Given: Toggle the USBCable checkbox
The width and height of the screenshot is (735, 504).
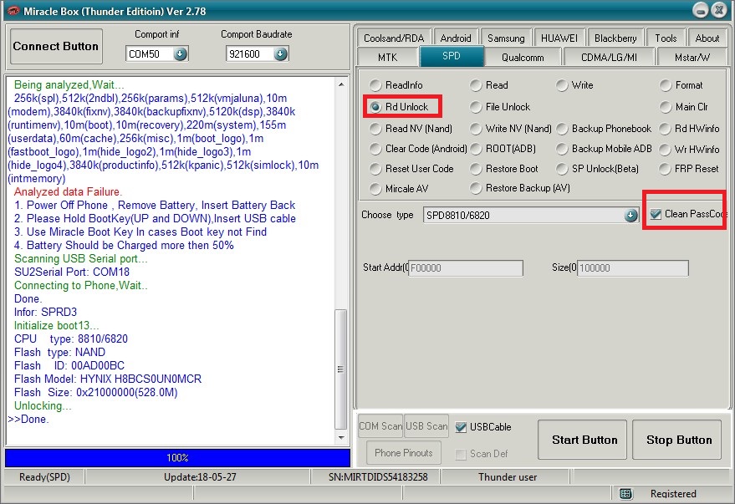Looking at the screenshot, I should [461, 427].
